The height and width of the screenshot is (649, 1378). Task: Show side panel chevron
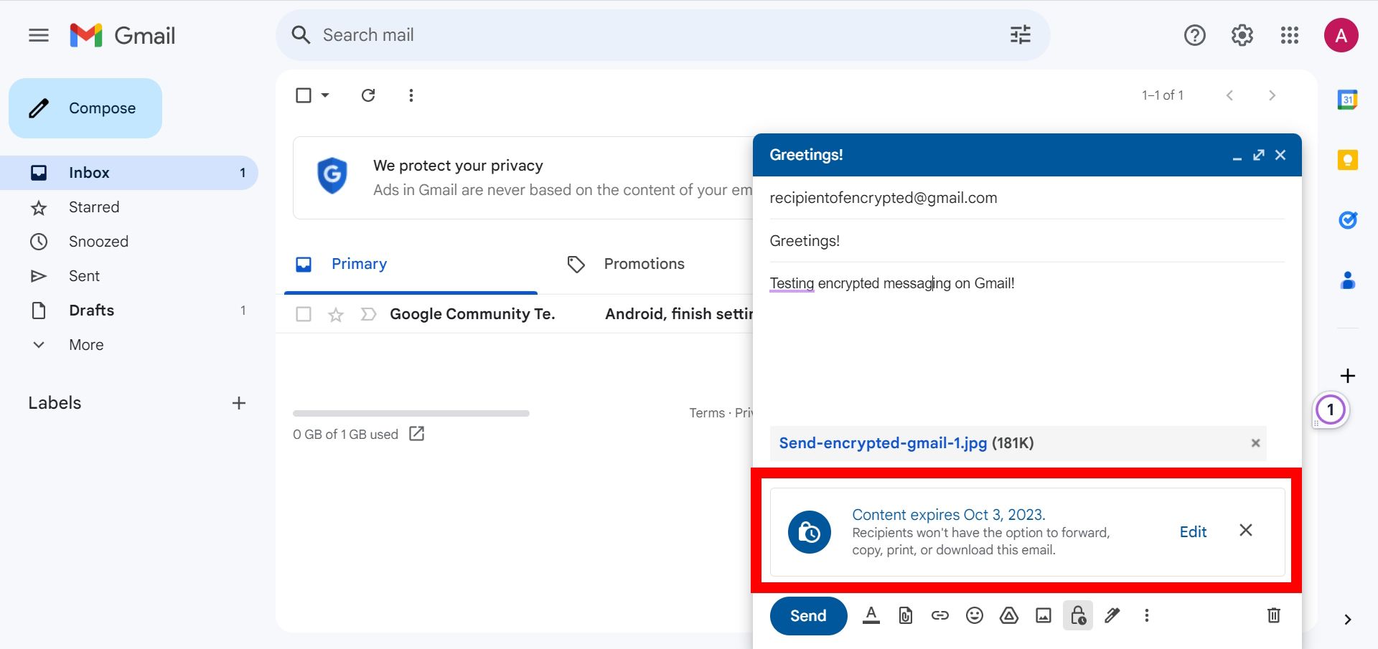click(x=1347, y=620)
